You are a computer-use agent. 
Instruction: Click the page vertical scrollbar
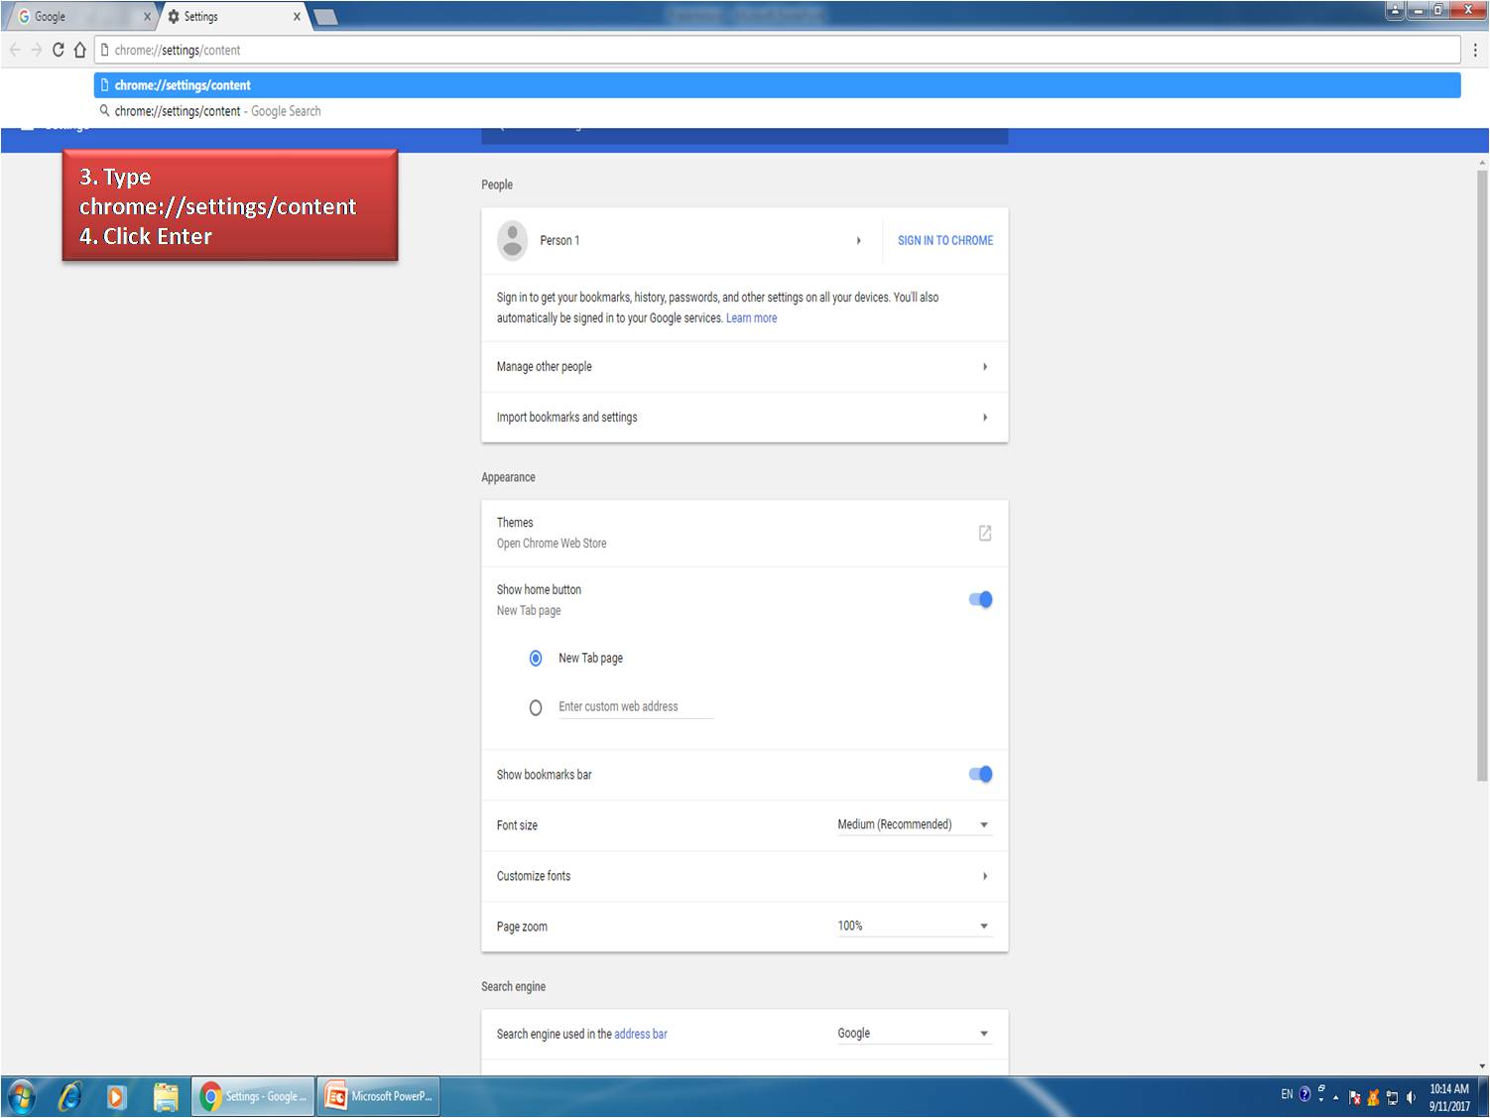pyautogui.click(x=1482, y=476)
